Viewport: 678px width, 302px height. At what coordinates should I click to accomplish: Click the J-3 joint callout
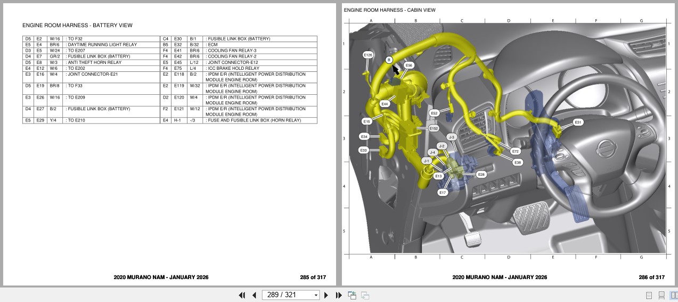[x=452, y=137]
